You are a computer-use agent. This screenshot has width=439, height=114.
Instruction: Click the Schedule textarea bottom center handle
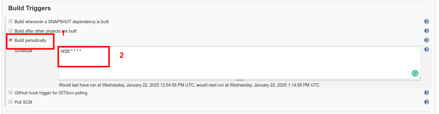pyautogui.click(x=240, y=80)
